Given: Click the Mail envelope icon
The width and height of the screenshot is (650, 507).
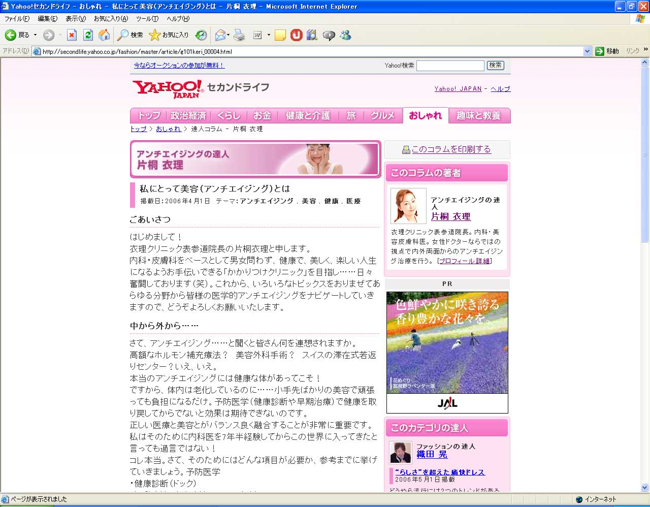Looking at the screenshot, I should (x=220, y=35).
